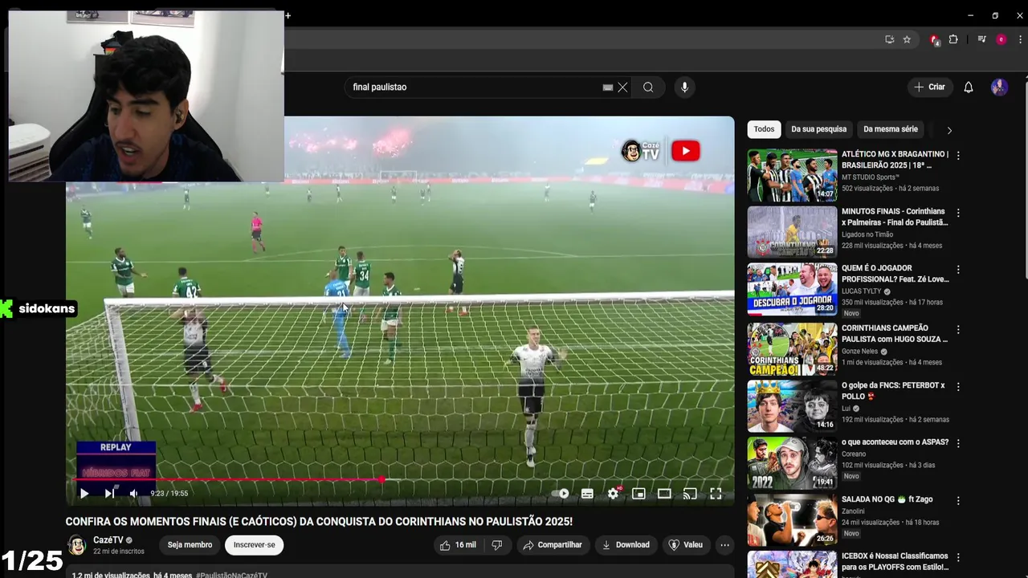
Task: Open options for 'o que aconteceu com o ASPAS' video
Action: coord(958,443)
